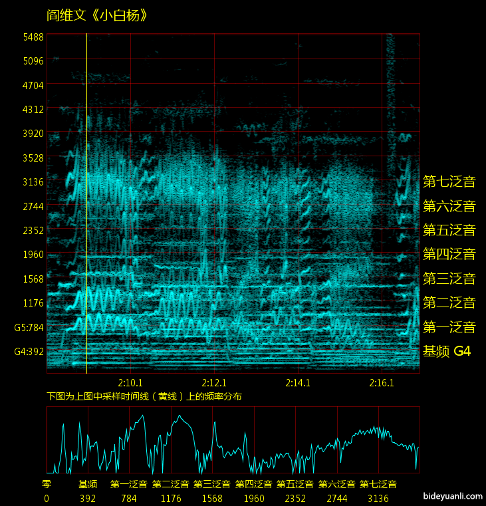The width and height of the screenshot is (486, 506).
Task: Click the title 阎维文《小白杨》
Action: point(97,15)
